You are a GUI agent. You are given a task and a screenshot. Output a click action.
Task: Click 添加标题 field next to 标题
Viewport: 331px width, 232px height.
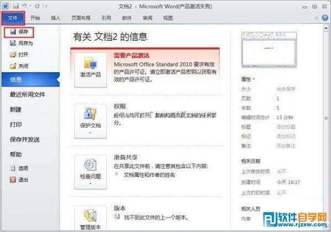286,127
